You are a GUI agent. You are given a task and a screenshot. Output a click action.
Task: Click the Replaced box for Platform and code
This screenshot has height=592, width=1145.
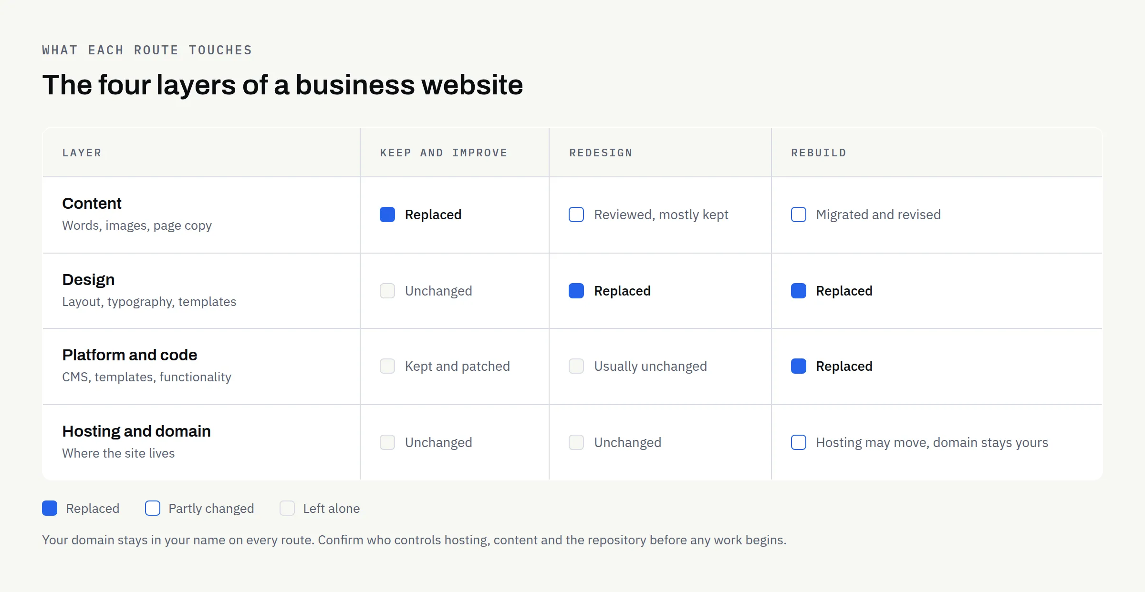[x=799, y=366]
